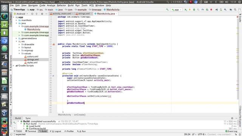Select MainActivity in project tree

[x=32, y=29]
